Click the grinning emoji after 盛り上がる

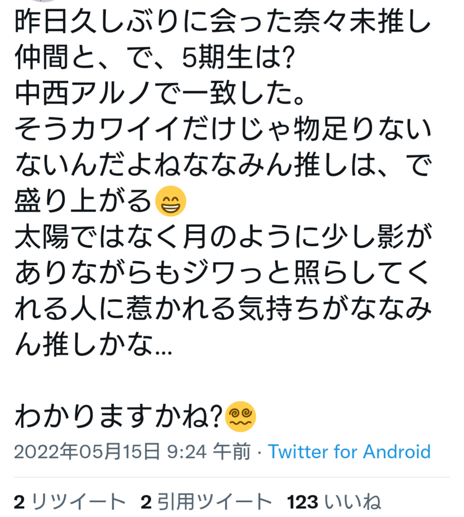[x=170, y=201]
